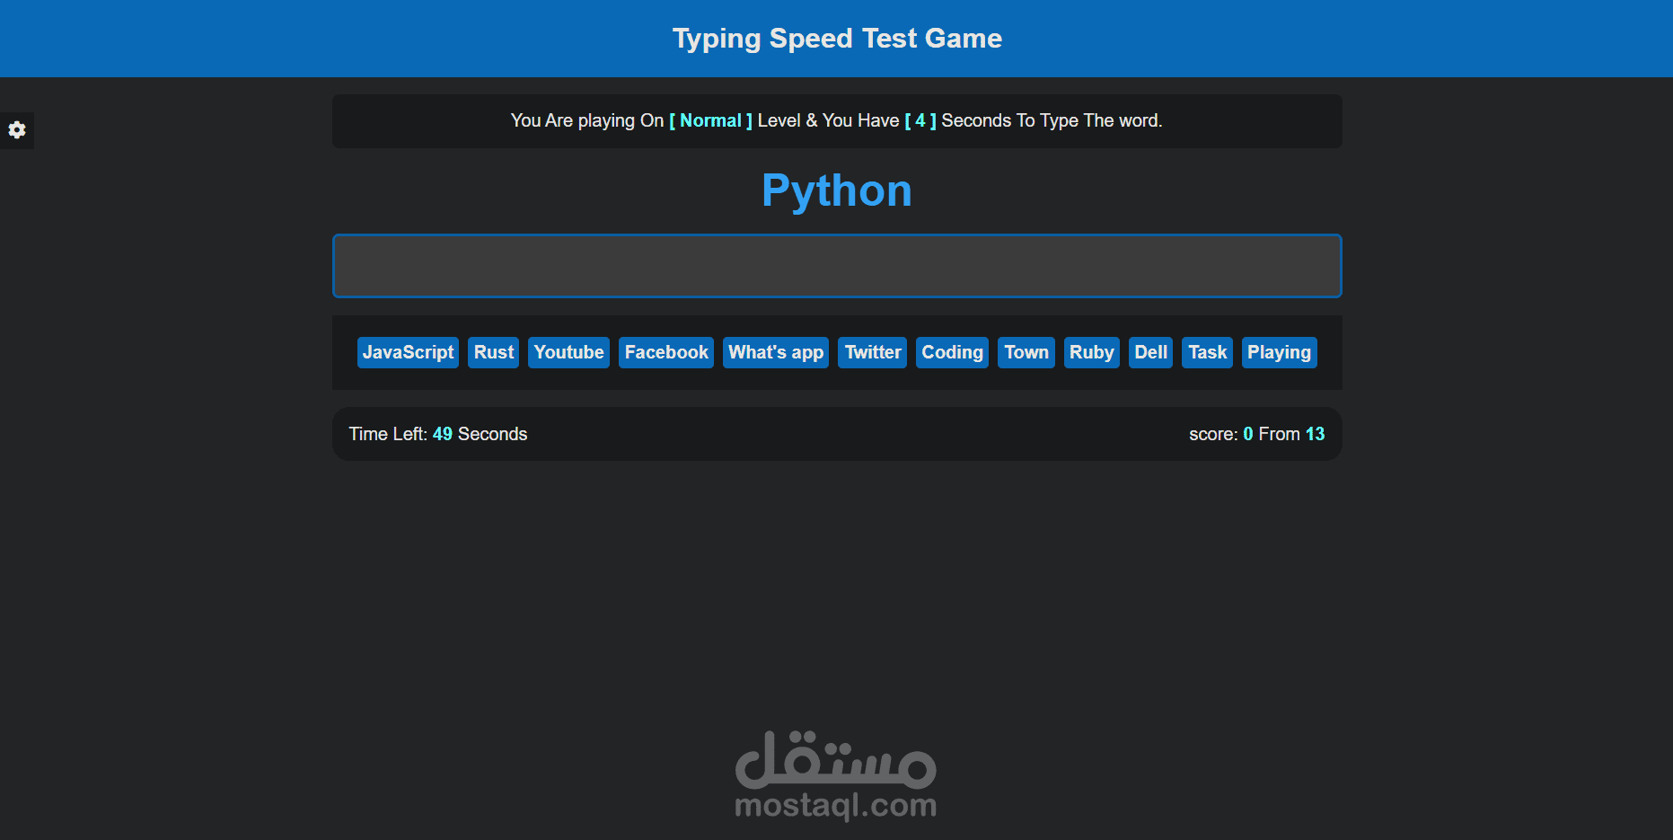Select the Coding word button
Screen dimensions: 1673x840
952,352
